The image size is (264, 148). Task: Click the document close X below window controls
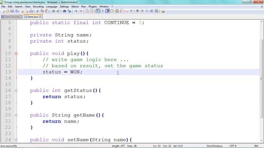[262, 7]
